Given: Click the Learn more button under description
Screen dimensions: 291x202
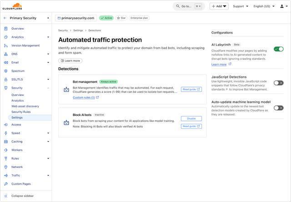Looking at the screenshot, I should [70, 61].
